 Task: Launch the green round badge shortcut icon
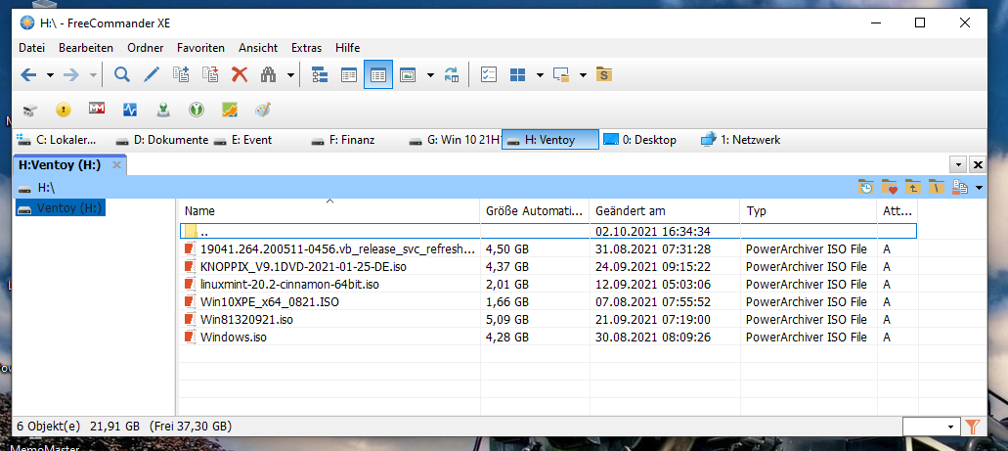pyautogui.click(x=197, y=110)
